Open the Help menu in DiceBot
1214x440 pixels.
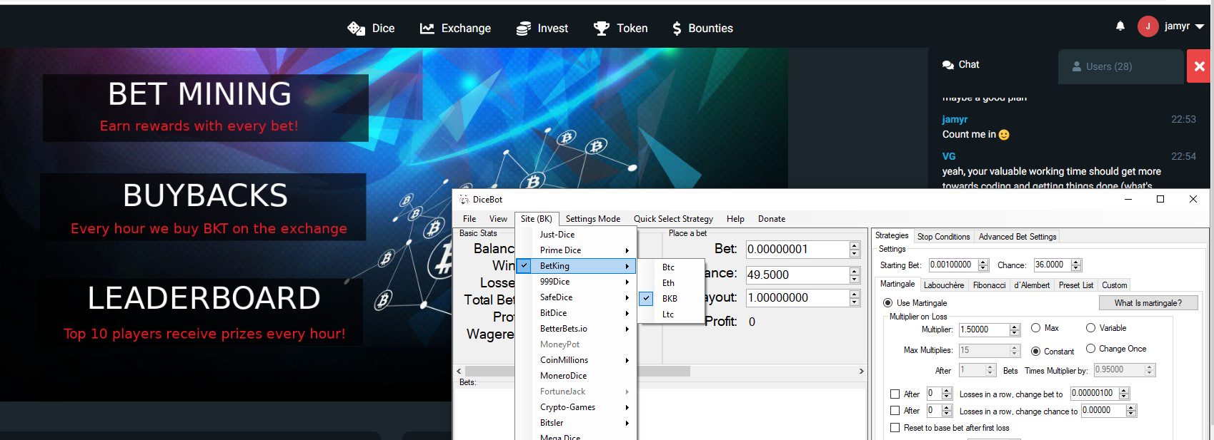tap(735, 219)
